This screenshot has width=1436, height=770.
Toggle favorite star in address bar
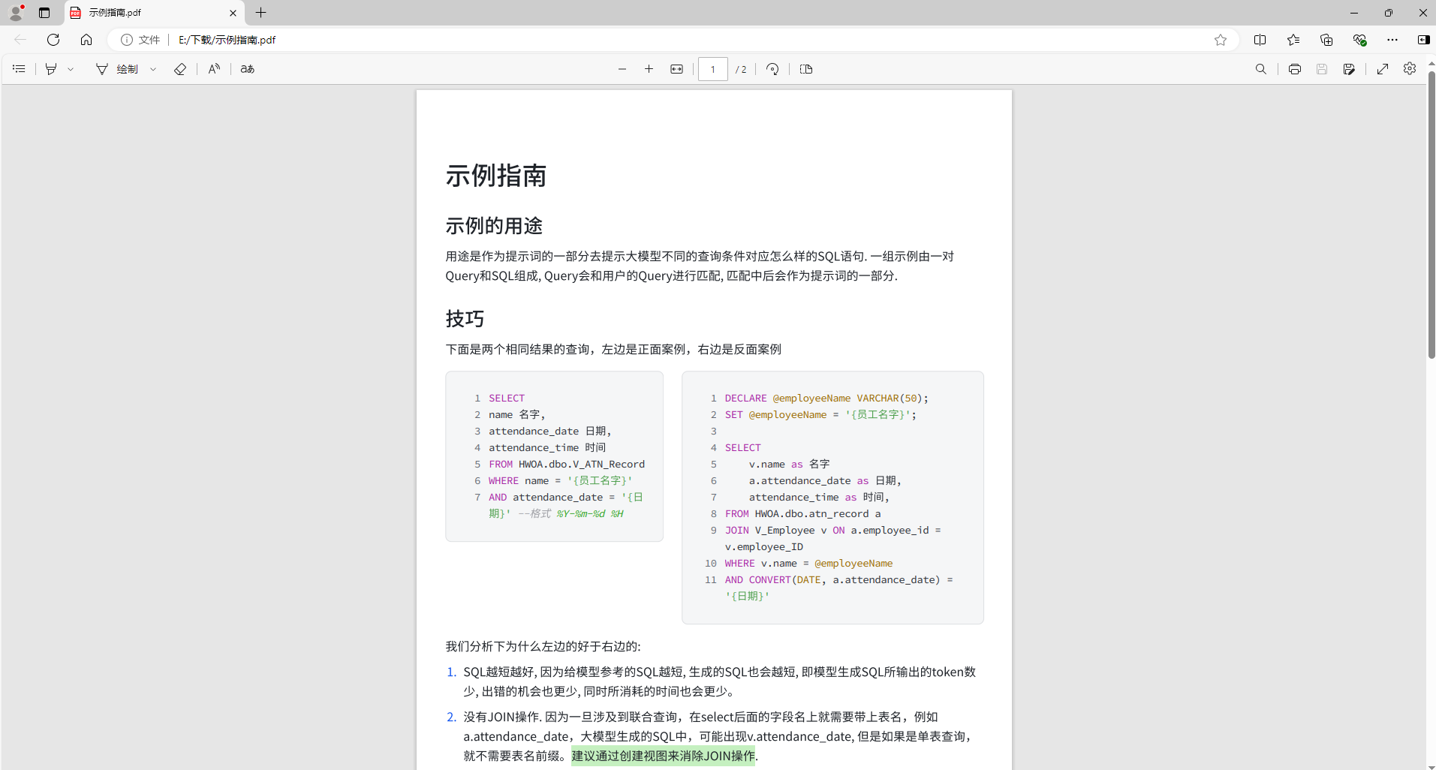[x=1221, y=40]
